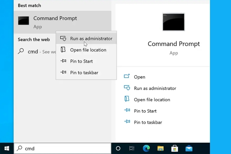Click the blue Open icon in right panel

coord(127,76)
